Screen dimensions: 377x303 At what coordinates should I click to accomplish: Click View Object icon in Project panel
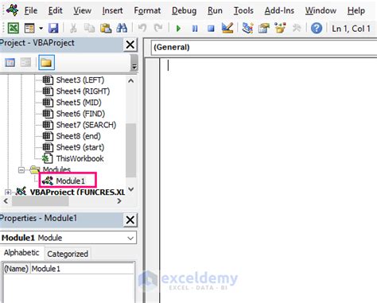(25, 63)
